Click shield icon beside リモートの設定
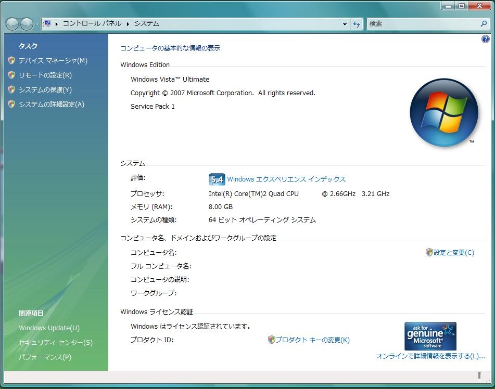The height and width of the screenshot is (389, 495). click(11, 75)
